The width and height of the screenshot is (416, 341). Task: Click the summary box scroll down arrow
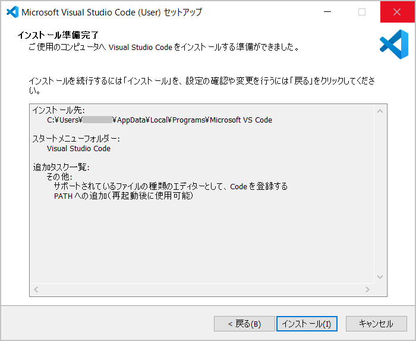380,277
